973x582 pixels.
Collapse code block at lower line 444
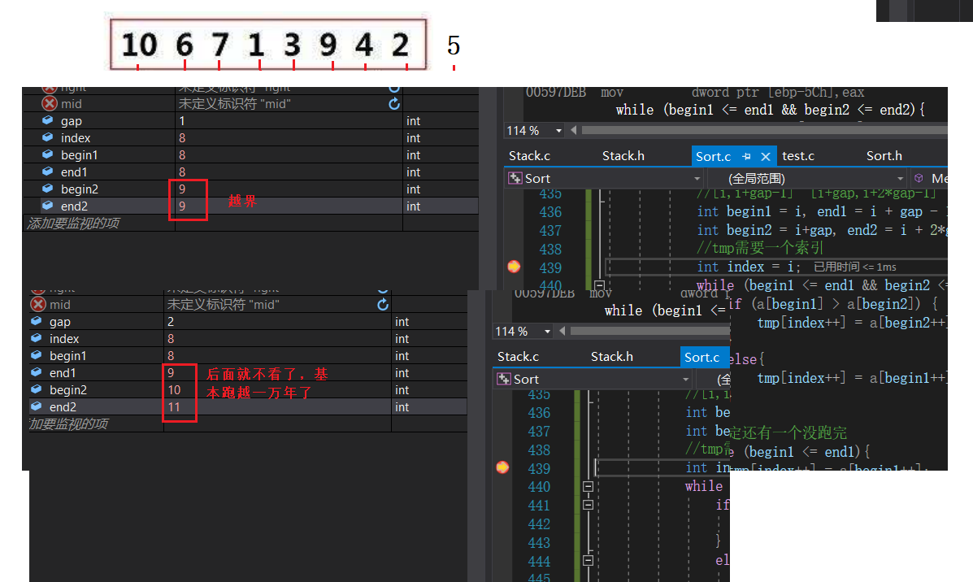tap(589, 560)
